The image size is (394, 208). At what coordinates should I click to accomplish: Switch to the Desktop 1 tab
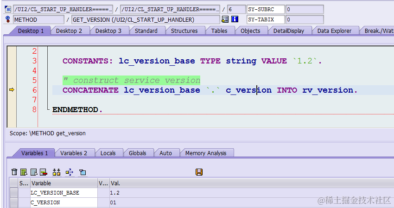coord(31,31)
